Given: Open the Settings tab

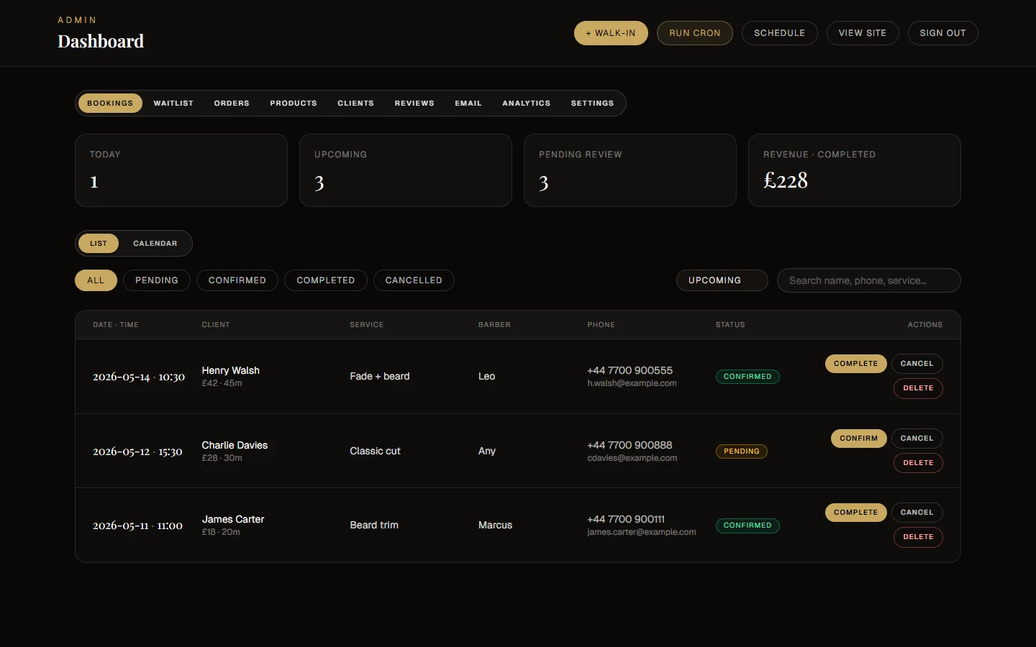Looking at the screenshot, I should pyautogui.click(x=592, y=104).
